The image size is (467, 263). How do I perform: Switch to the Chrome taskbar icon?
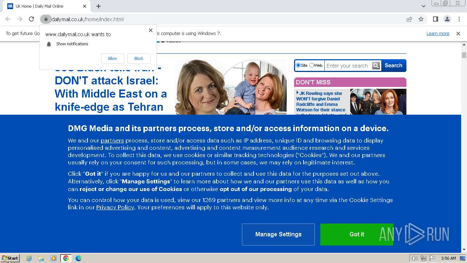tap(66, 258)
